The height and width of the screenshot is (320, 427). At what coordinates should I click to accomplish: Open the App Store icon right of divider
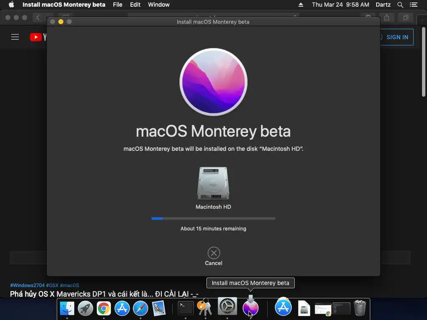[x=283, y=307]
